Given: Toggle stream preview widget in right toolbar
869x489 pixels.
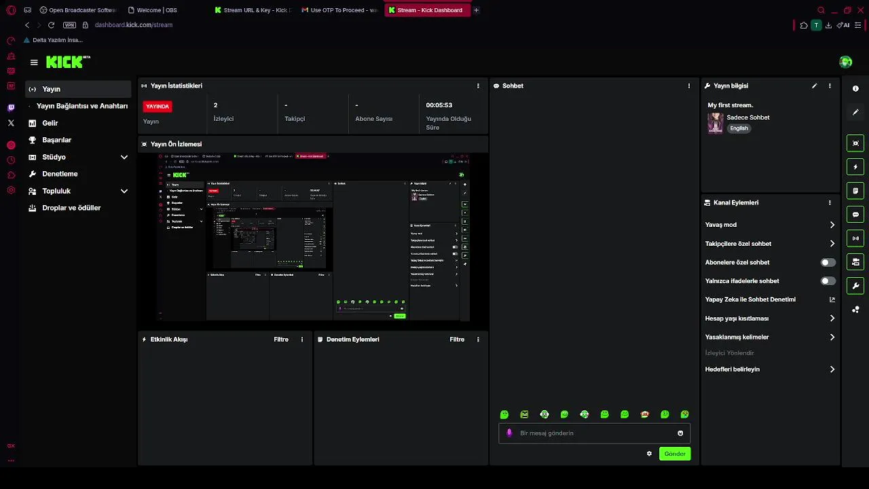Looking at the screenshot, I should point(855,143).
